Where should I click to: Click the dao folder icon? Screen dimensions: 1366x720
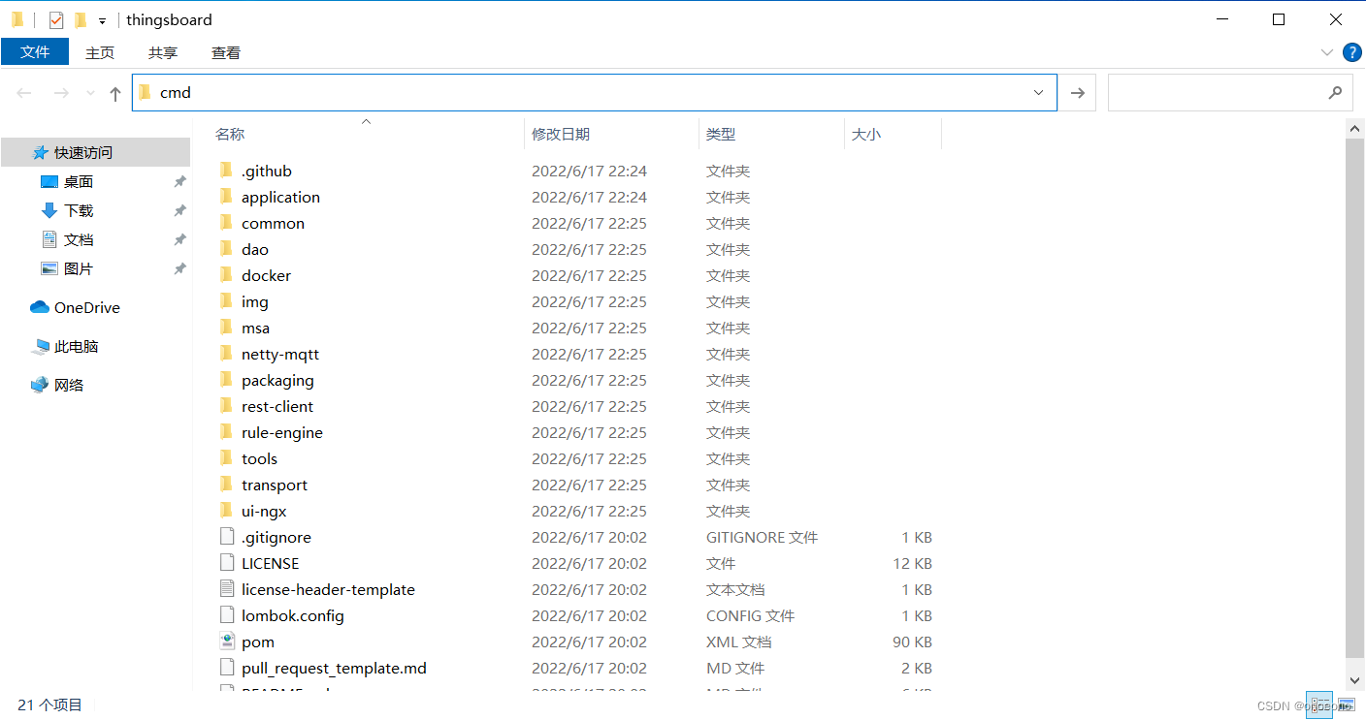pos(226,249)
